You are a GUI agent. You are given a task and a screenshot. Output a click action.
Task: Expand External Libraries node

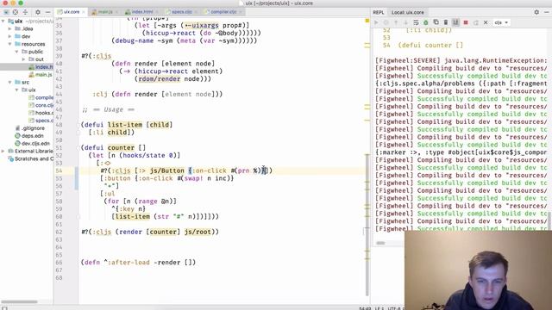[3, 152]
